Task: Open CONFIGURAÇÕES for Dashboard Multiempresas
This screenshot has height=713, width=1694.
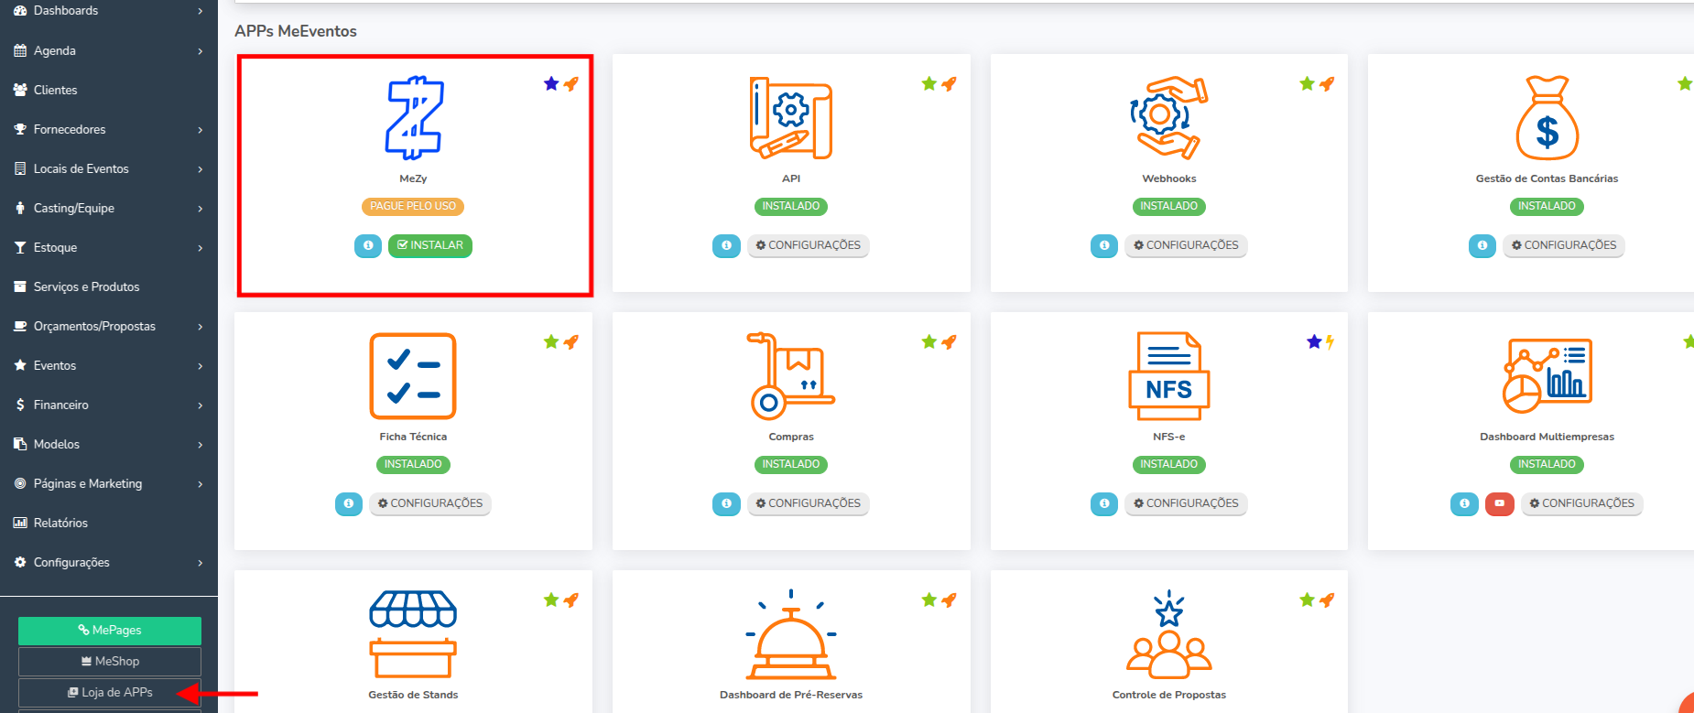Action: 1582,503
